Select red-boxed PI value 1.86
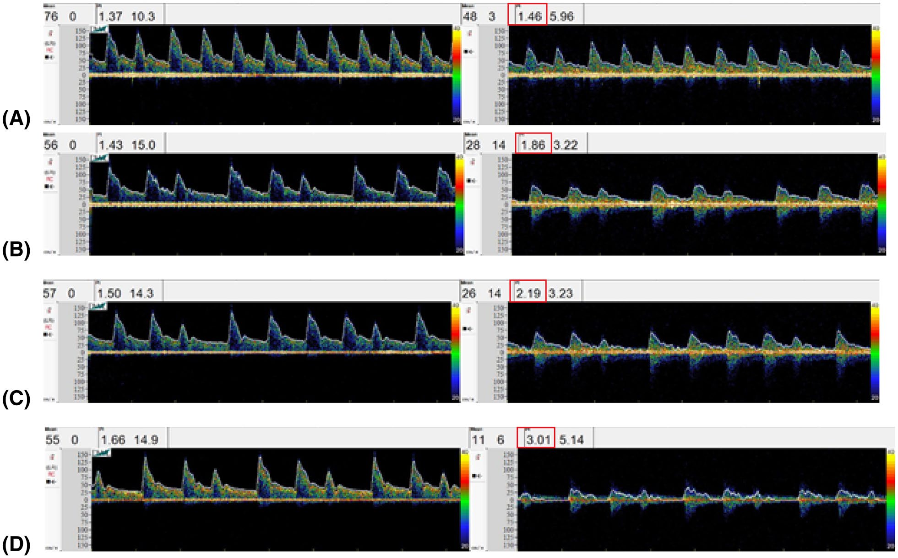898x558 pixels. (x=533, y=145)
